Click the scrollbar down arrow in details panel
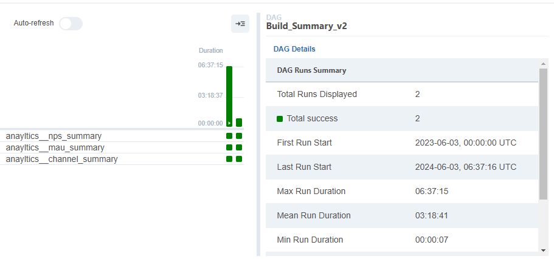554x259 pixels. [544, 250]
